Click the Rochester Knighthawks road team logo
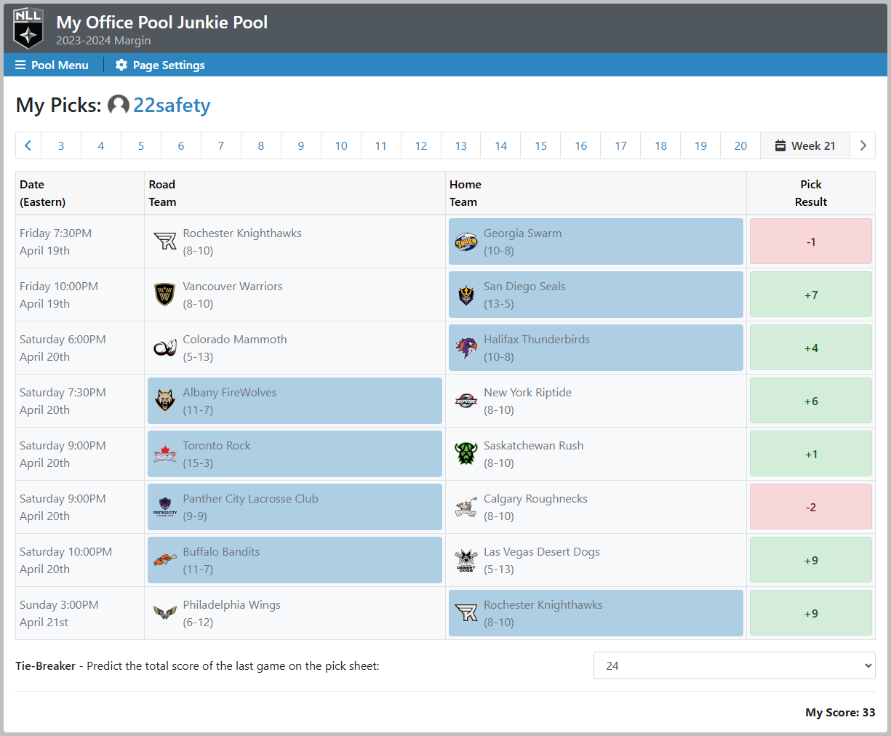Image resolution: width=891 pixels, height=736 pixels. coord(165,241)
